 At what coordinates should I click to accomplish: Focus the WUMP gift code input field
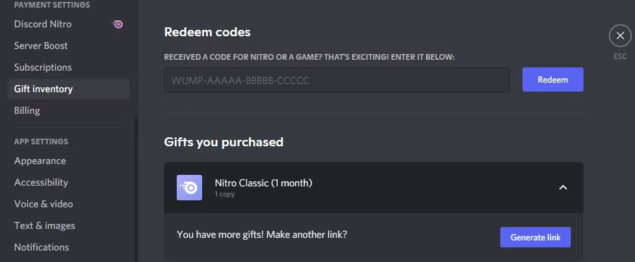click(x=336, y=80)
